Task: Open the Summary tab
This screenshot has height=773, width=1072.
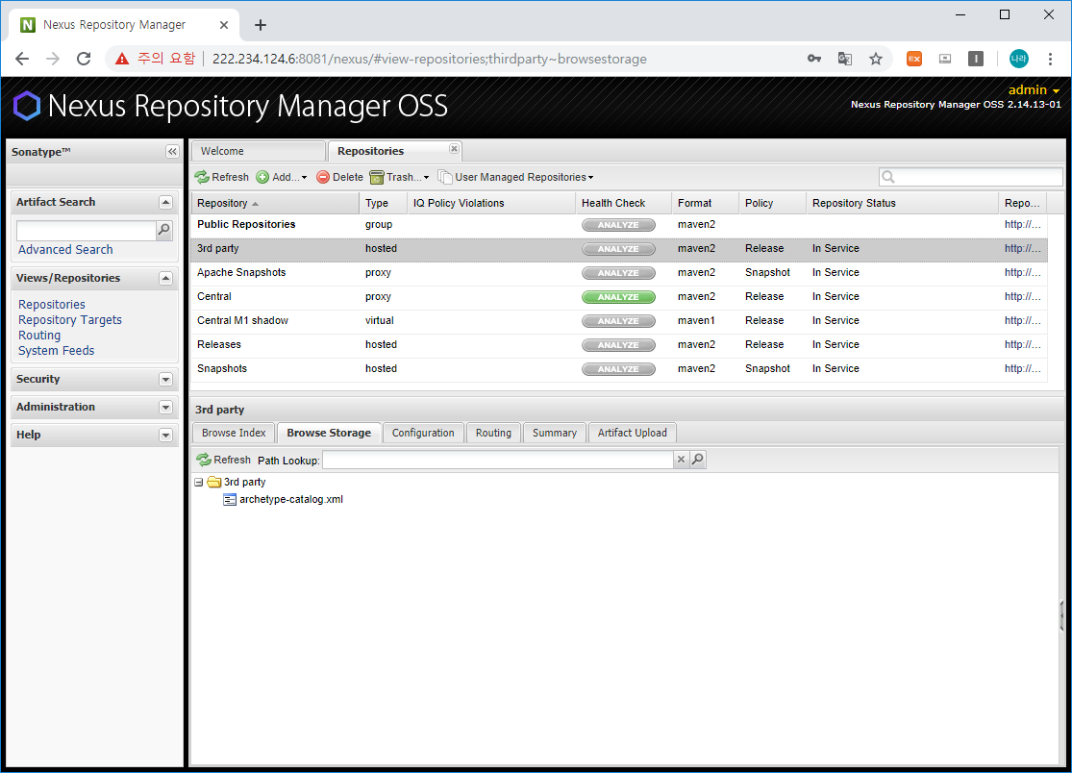Action: (555, 433)
